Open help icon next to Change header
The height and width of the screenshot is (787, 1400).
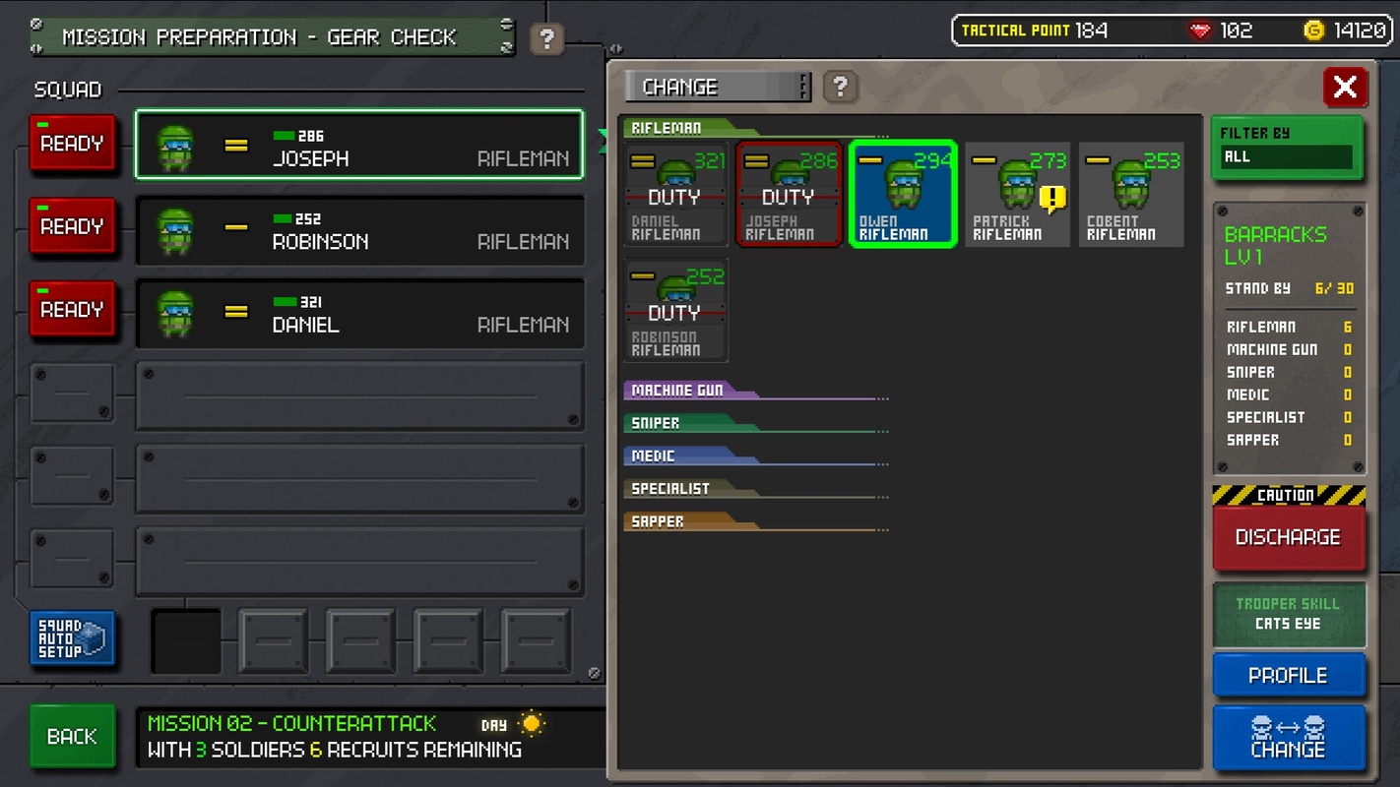click(x=840, y=87)
